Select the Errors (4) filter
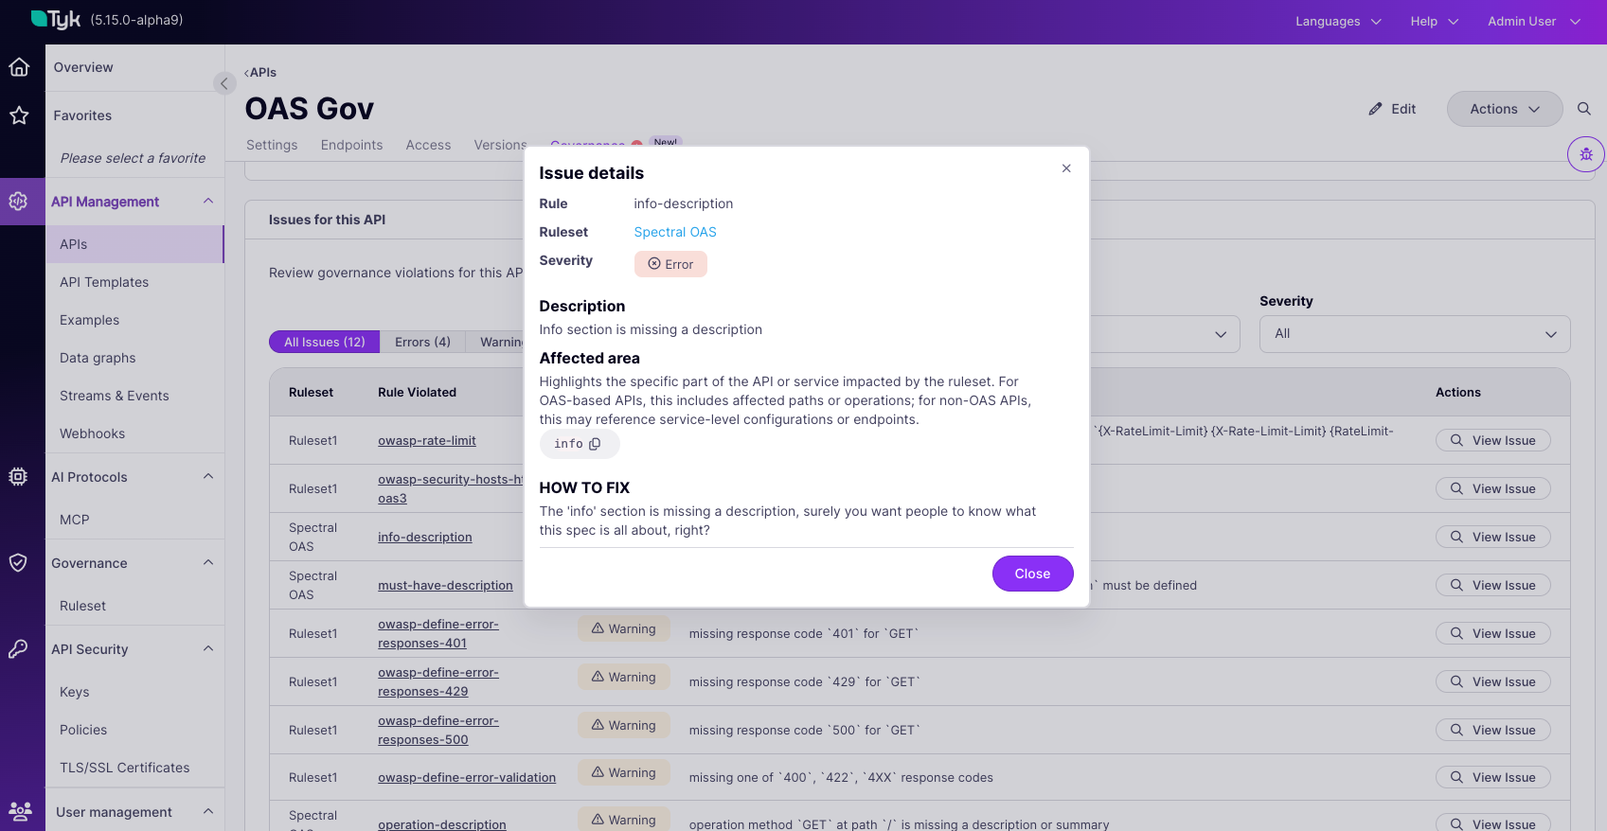Screen dimensions: 1607x831 pos(422,342)
